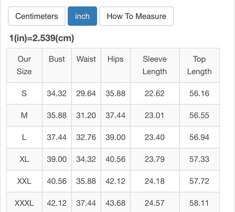This screenshot has height=212, width=235.
Task: Click the Our Size column header
Action: click(x=24, y=65)
